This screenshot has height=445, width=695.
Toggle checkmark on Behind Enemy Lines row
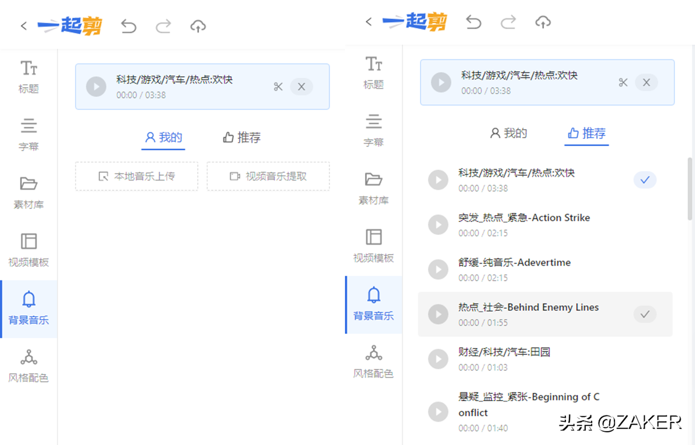[x=645, y=315]
